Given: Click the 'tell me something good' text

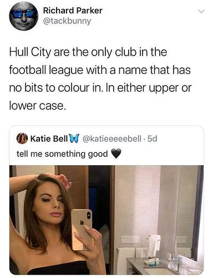Looking at the screenshot, I should tap(62, 154).
